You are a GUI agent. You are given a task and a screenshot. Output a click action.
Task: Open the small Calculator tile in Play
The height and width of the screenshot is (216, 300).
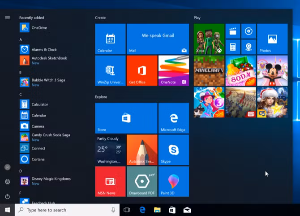(233, 47)
